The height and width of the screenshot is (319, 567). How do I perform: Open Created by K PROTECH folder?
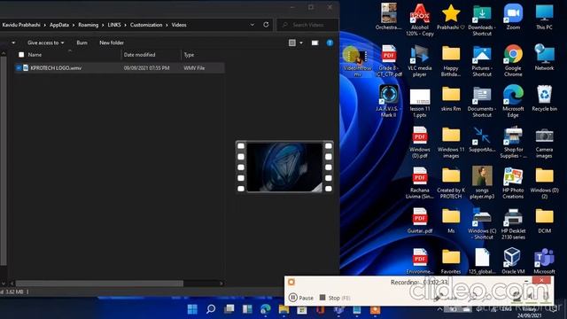click(451, 183)
